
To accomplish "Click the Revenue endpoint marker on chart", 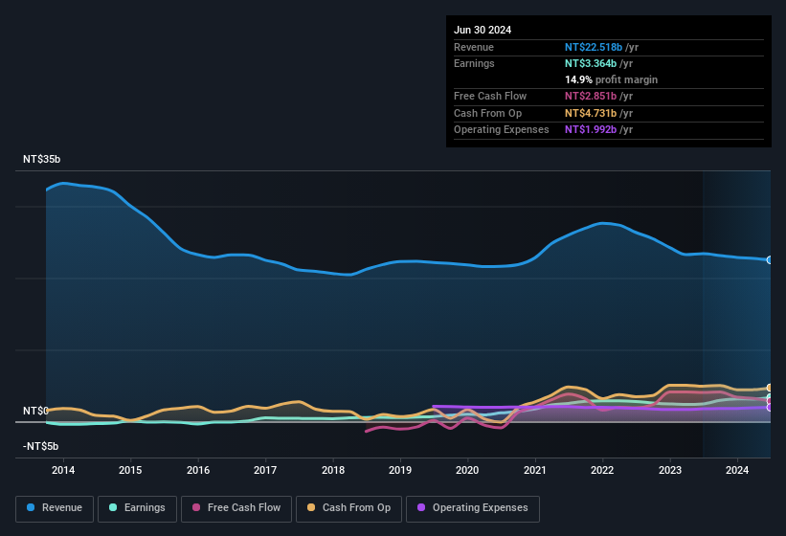I will [x=770, y=260].
